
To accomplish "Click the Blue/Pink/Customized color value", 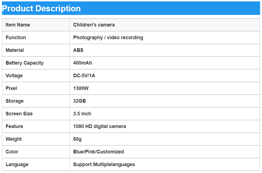I will pos(98,152).
